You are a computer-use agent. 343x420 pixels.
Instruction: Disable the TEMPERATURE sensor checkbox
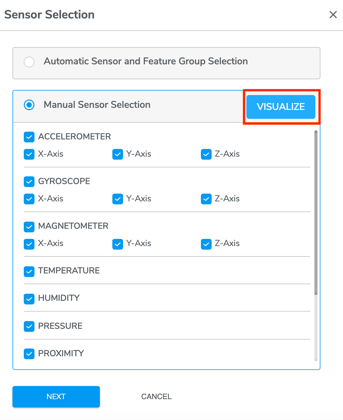[x=29, y=271]
